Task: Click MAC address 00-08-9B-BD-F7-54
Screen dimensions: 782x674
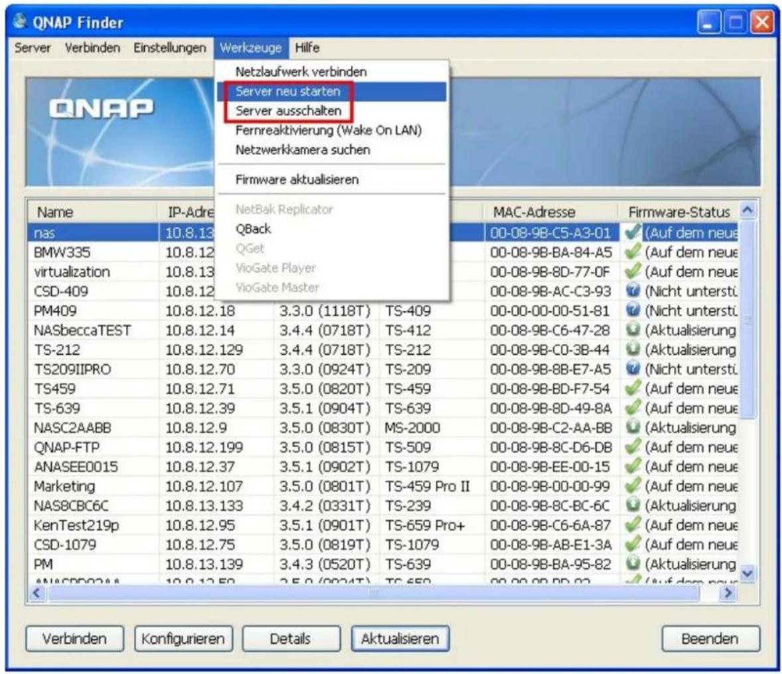Action: point(550,388)
